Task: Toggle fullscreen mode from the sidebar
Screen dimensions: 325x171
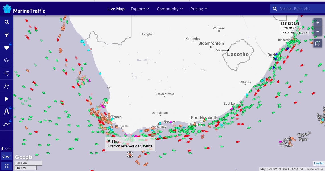Action: click(x=7, y=166)
